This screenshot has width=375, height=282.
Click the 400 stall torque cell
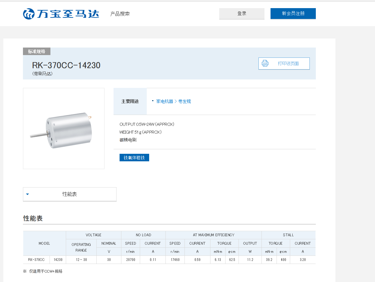pos(283,260)
